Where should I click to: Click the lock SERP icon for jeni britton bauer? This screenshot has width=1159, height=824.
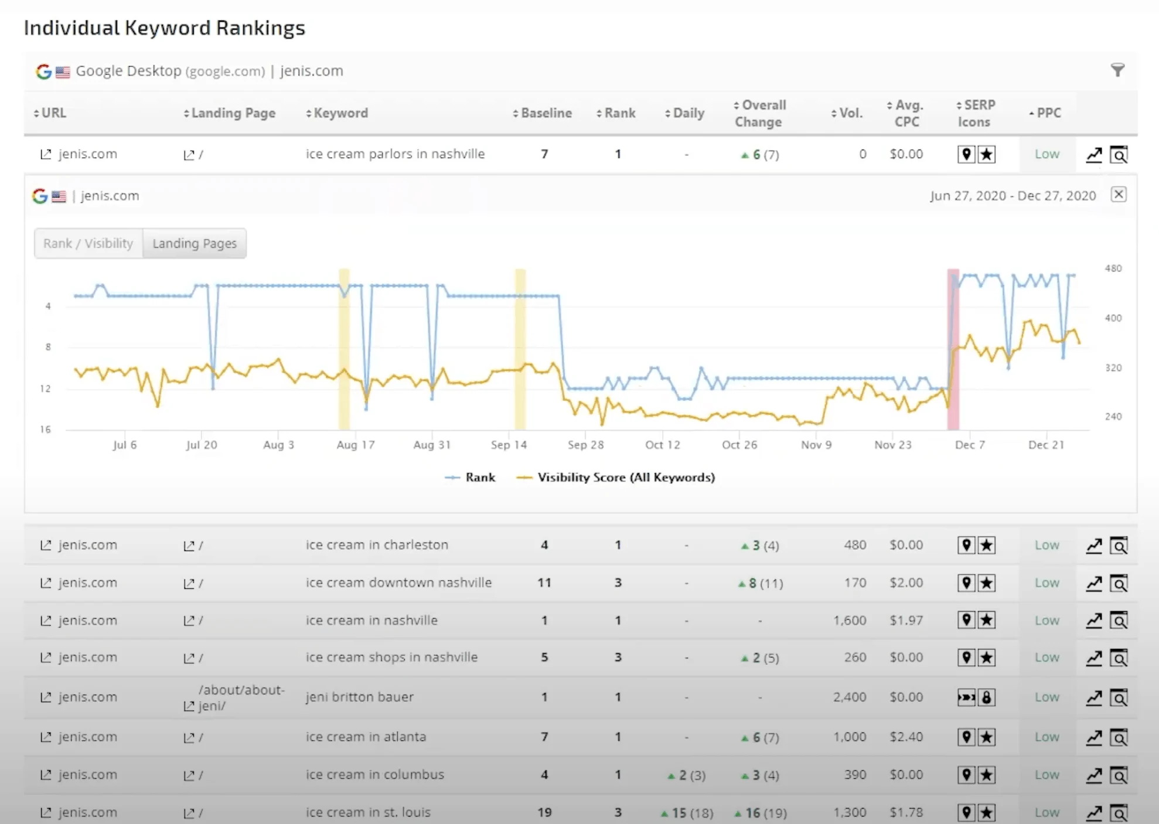coord(987,697)
